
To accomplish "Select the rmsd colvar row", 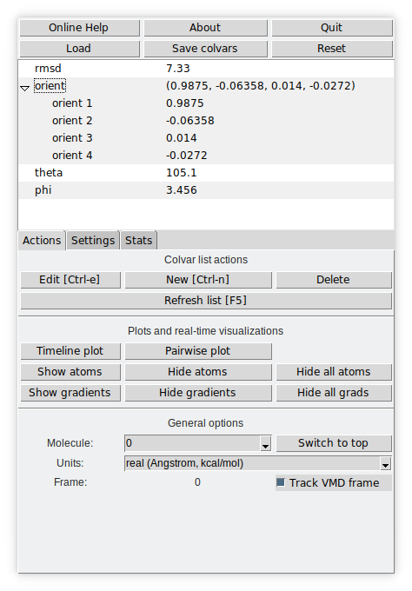I will (206, 69).
